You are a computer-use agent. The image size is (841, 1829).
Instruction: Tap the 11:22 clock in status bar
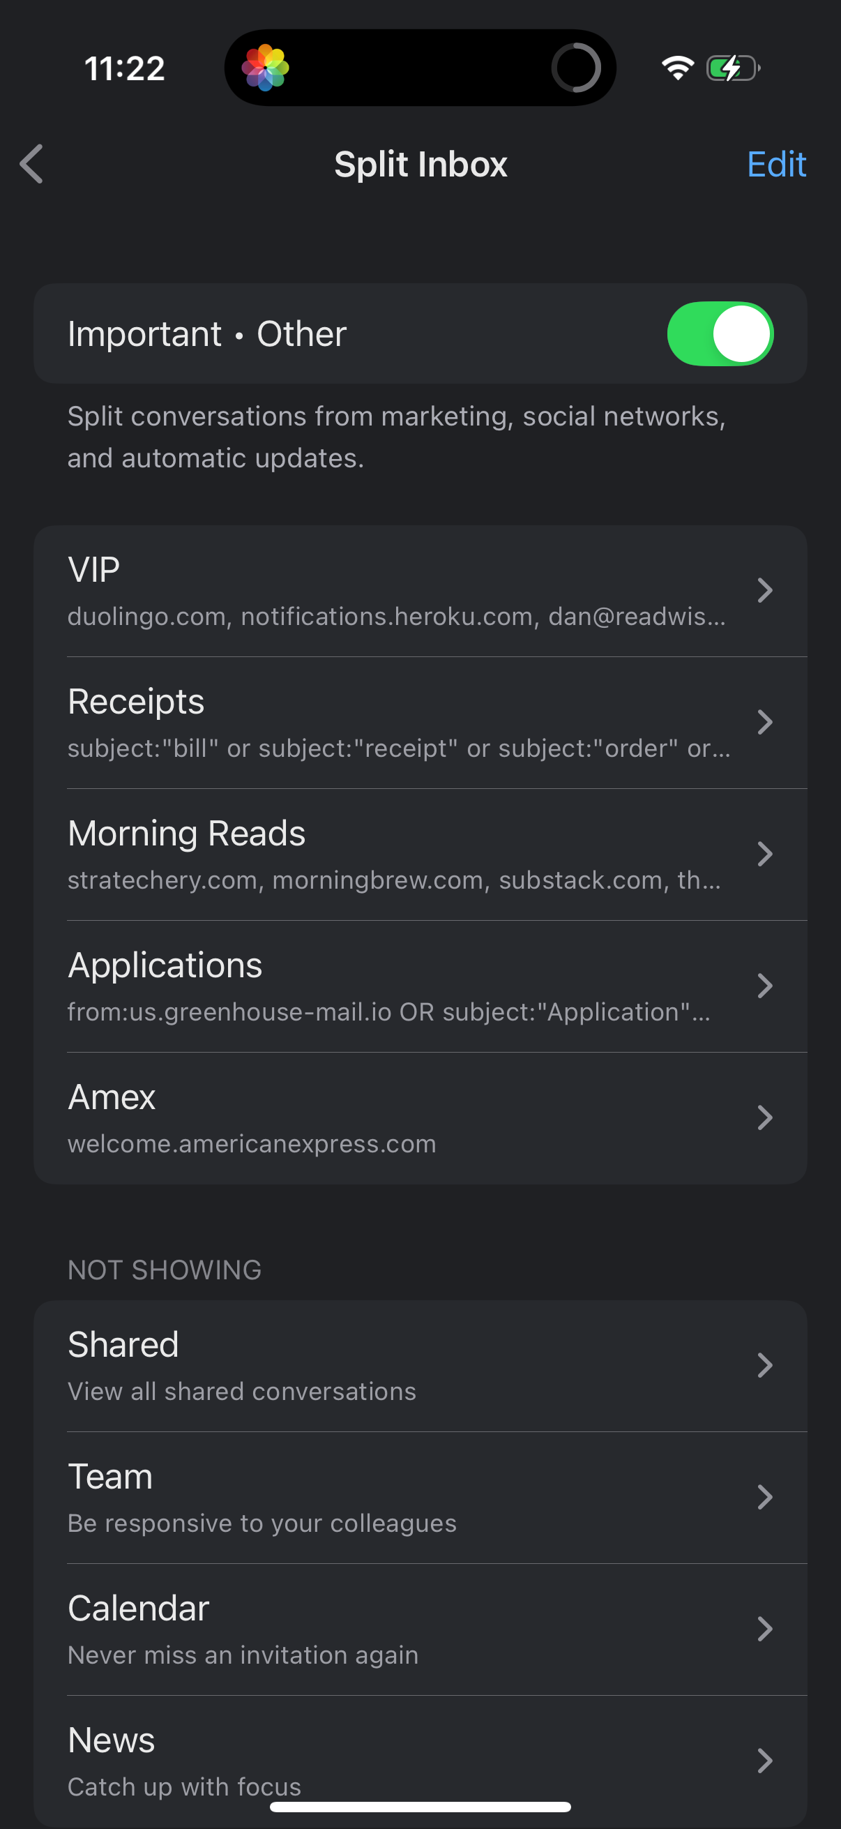pyautogui.click(x=124, y=69)
